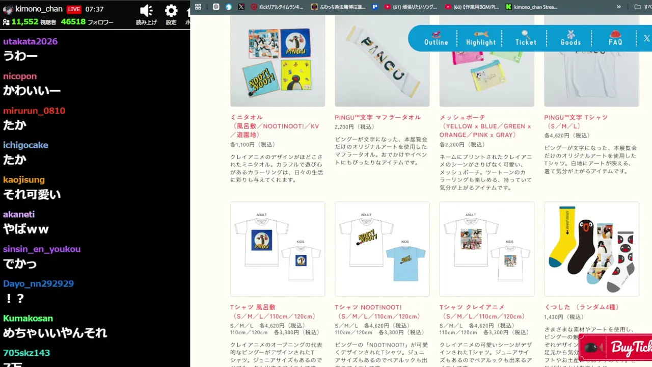This screenshot has width=652, height=367.
Task: Click the PINGU™文字 Tシャツ title
Action: [x=576, y=122]
